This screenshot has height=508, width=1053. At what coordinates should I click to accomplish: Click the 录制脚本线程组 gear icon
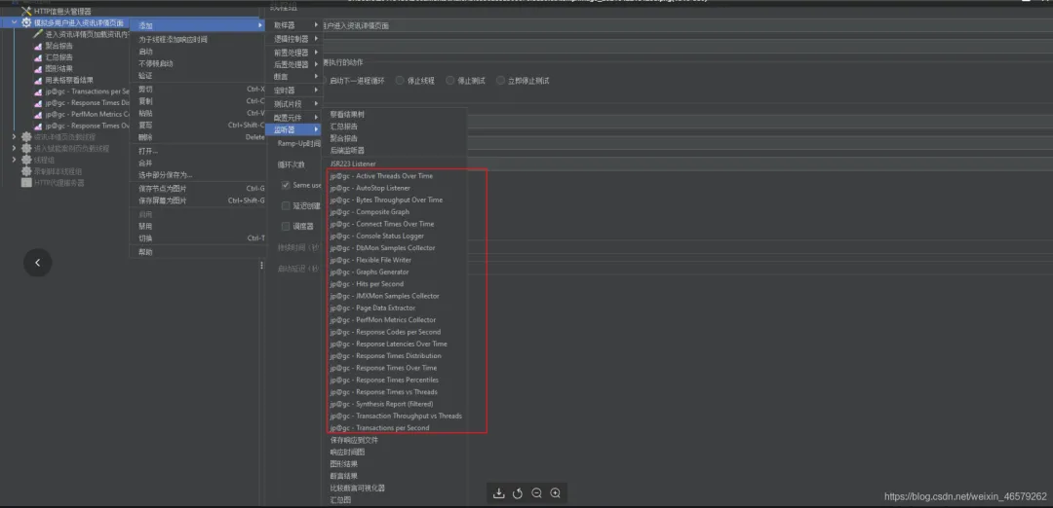tap(27, 171)
